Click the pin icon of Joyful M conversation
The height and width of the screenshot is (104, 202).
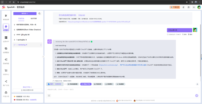click(x=14, y=35)
